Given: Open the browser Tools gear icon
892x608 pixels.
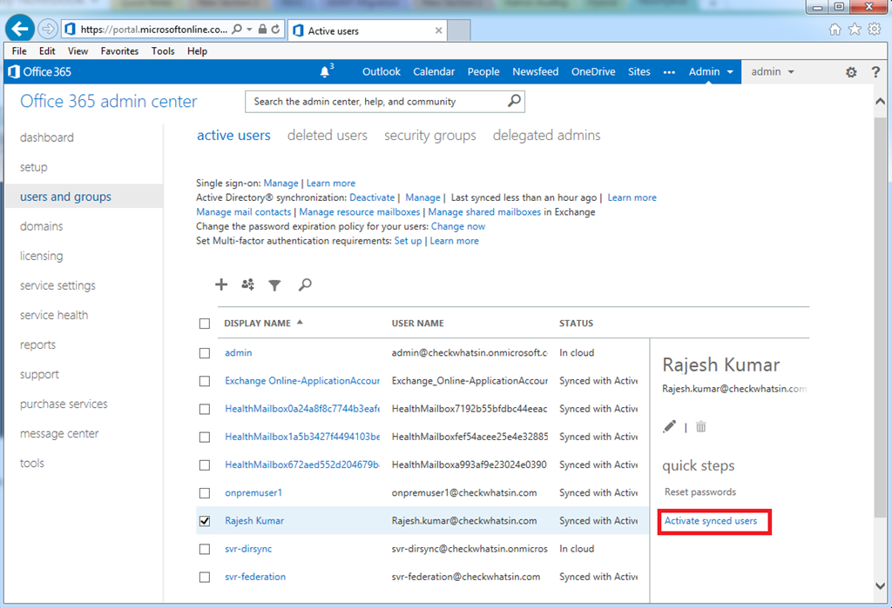Looking at the screenshot, I should [x=875, y=30].
